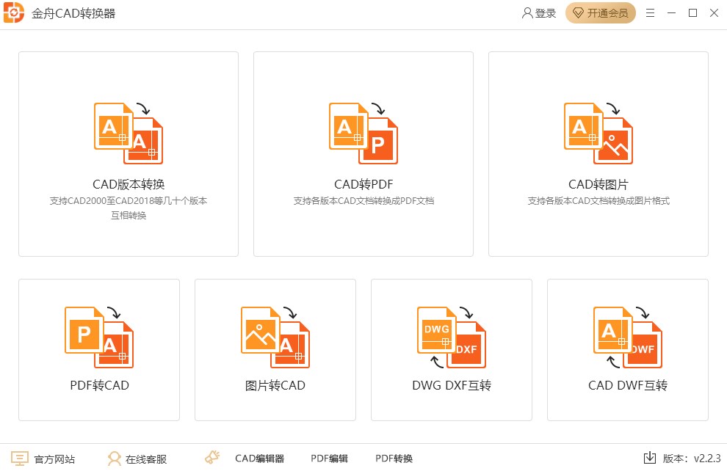
Task: Open the CAD版本转换 conversion icon
Action: [129, 134]
